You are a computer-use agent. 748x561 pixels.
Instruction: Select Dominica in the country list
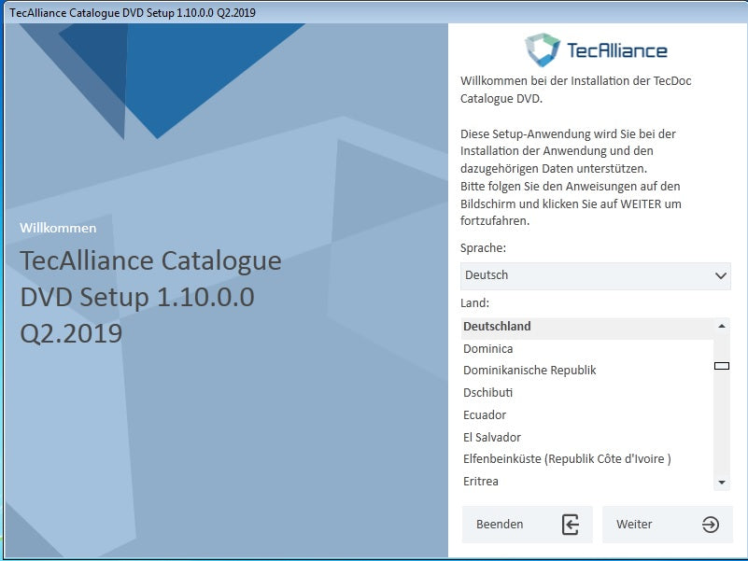click(488, 349)
